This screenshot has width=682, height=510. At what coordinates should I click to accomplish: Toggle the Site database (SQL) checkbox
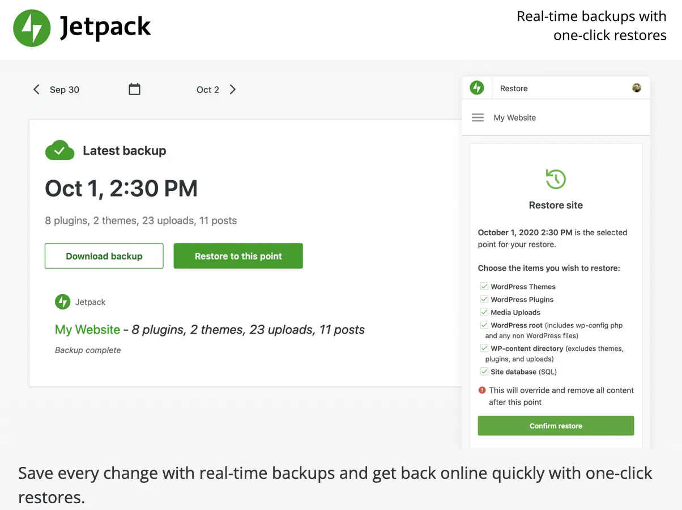click(x=484, y=372)
